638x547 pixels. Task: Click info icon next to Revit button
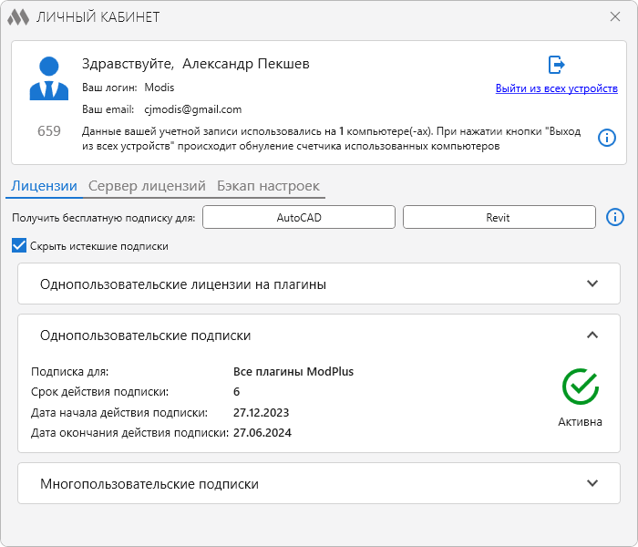click(615, 217)
